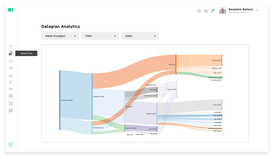This screenshot has height=159, width=274.
Task: Expand the Benjamin Wallace account menu chevron
Action: (x=257, y=10)
